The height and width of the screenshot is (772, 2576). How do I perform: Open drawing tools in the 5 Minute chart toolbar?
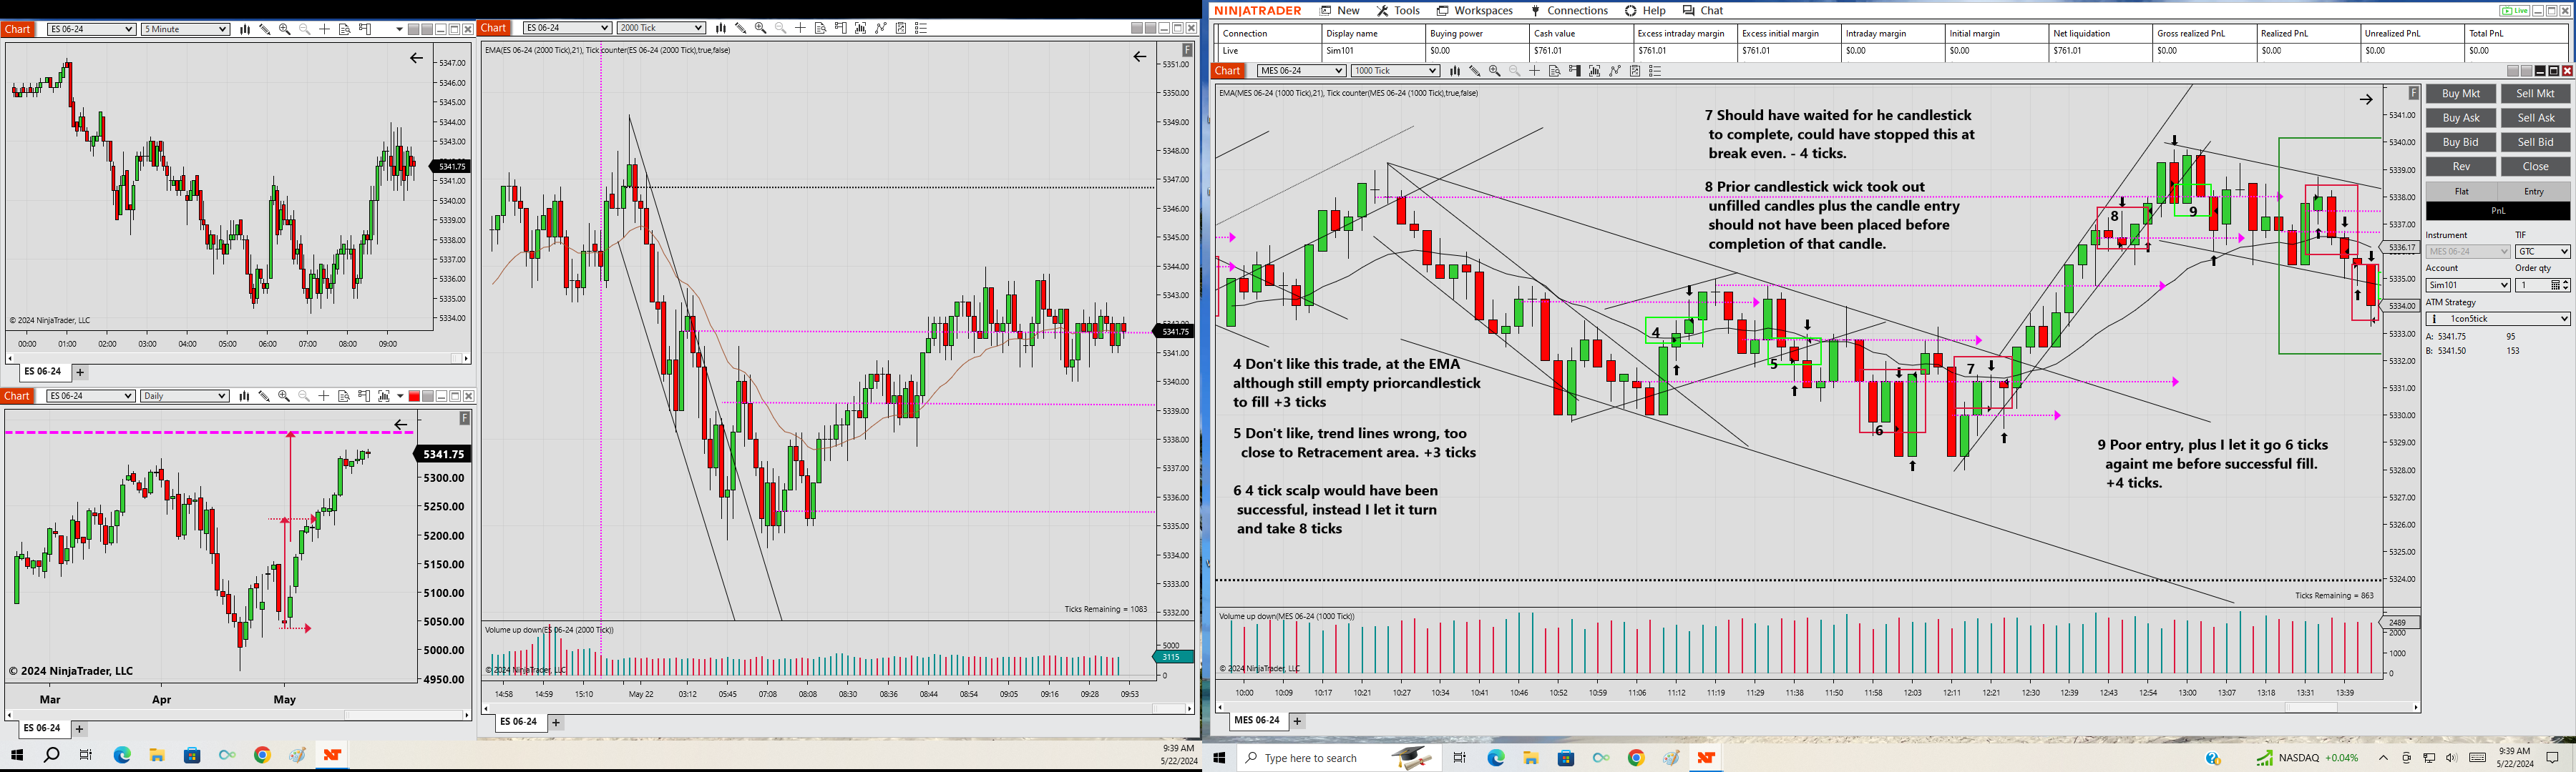264,29
